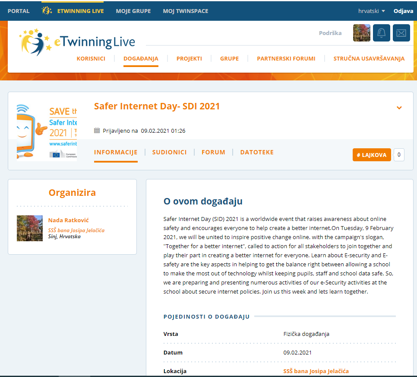Click the eTwinning Live logo
The width and height of the screenshot is (417, 377).
(x=77, y=42)
